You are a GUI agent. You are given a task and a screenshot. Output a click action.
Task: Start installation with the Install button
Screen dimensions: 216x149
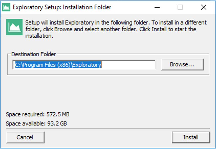tap(191, 137)
